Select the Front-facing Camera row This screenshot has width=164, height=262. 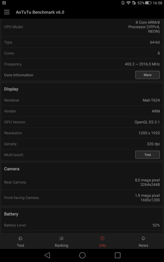pyautogui.click(x=82, y=198)
